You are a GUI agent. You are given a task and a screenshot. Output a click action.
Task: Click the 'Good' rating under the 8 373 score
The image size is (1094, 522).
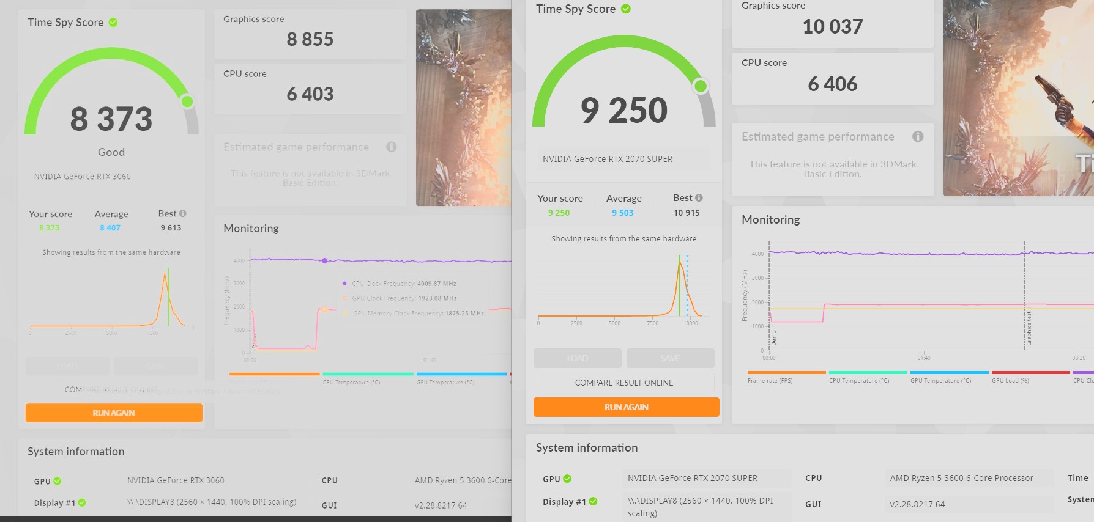coord(111,152)
